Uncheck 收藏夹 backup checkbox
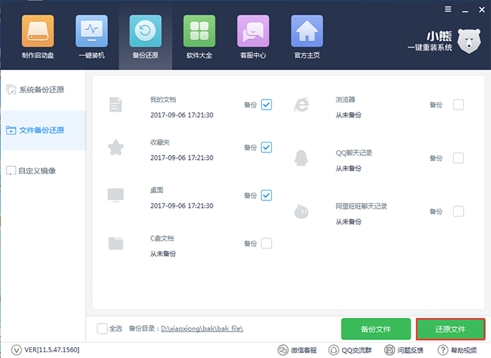491x358 pixels. tap(266, 147)
